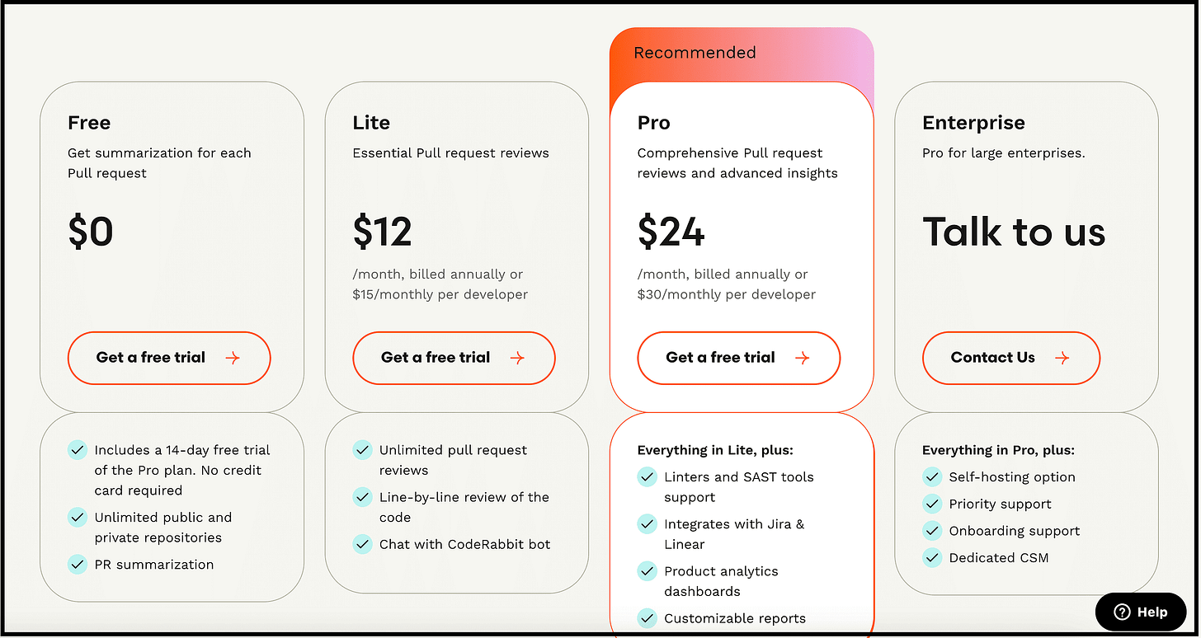Click the '$24' price on the Pro plan
The height and width of the screenshot is (638, 1201).
pyautogui.click(x=671, y=232)
